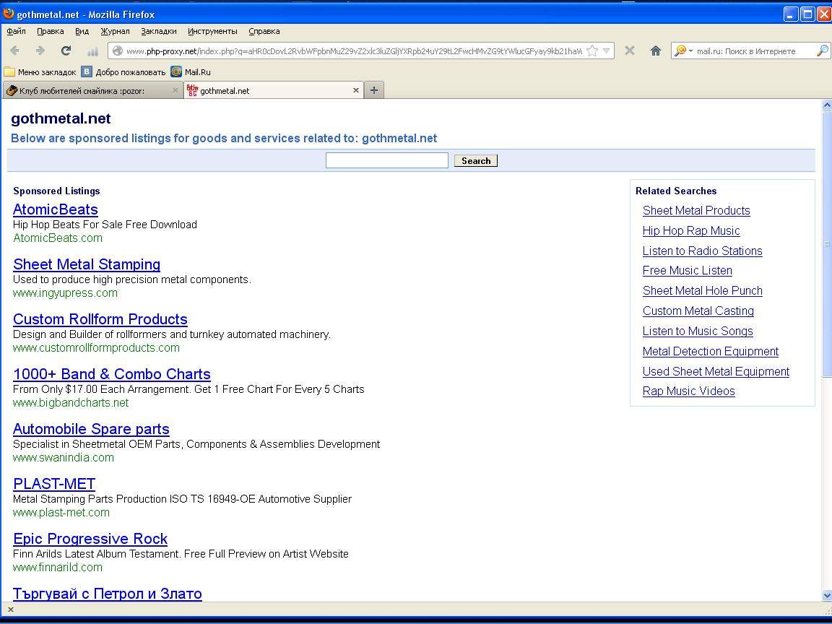The width and height of the screenshot is (832, 624).
Task: Open related search Metal Detection Equipment
Action: [x=710, y=351]
